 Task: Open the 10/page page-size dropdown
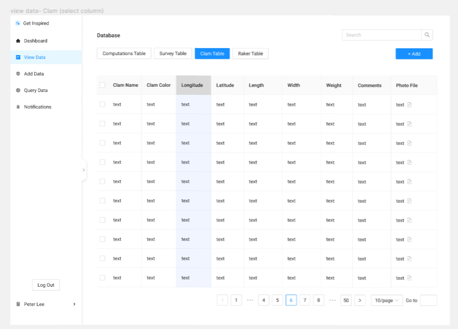point(386,300)
